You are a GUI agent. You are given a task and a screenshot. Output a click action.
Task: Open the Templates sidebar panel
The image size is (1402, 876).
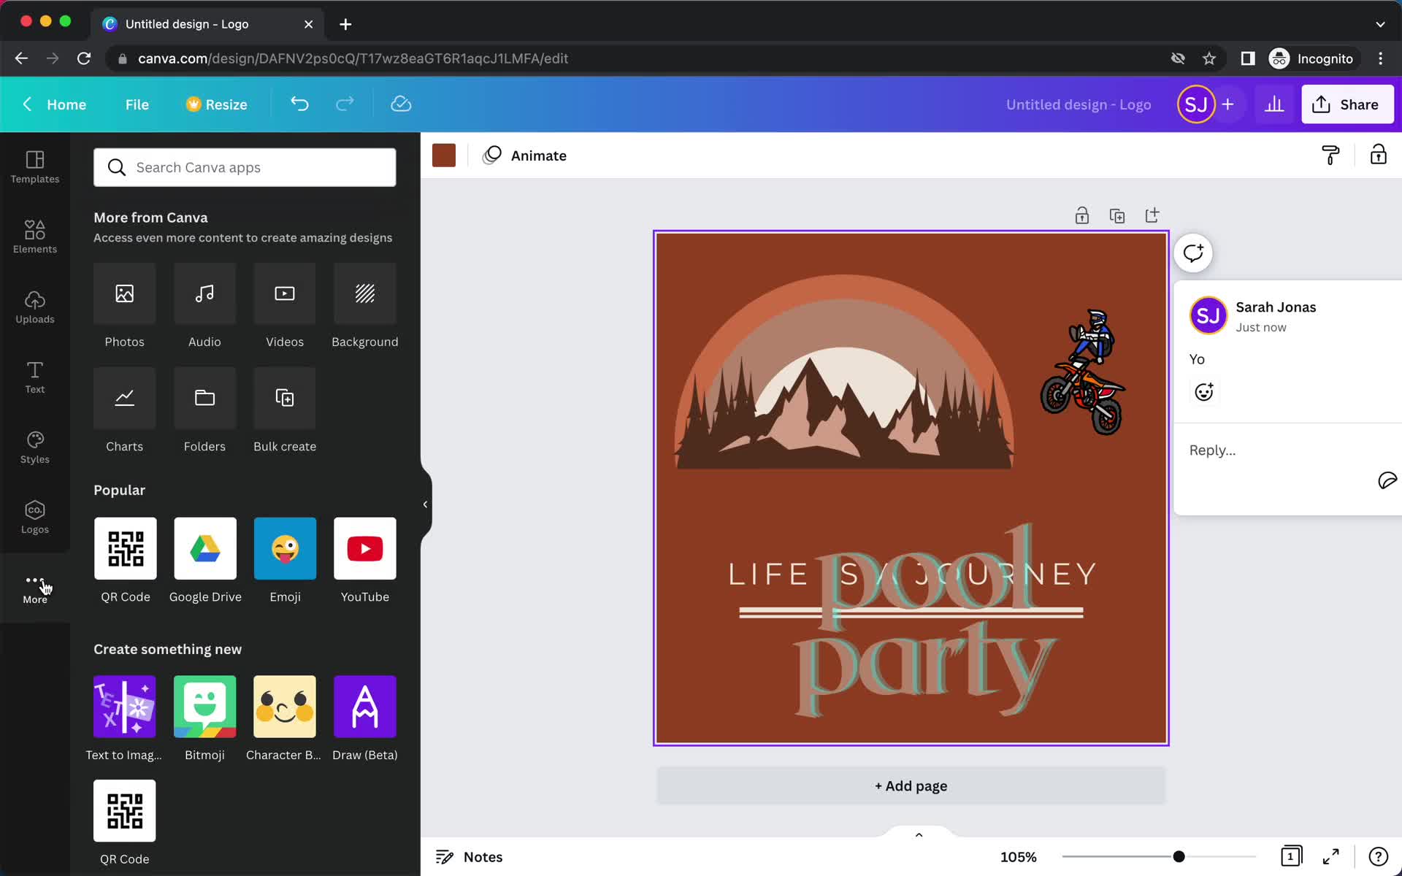tap(35, 167)
